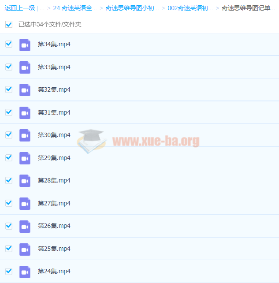
Task: Click the video icon for 第34集.mp4
Action: [x=25, y=45]
